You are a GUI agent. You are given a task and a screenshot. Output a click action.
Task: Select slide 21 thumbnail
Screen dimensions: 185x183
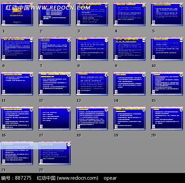click(x=17, y=153)
